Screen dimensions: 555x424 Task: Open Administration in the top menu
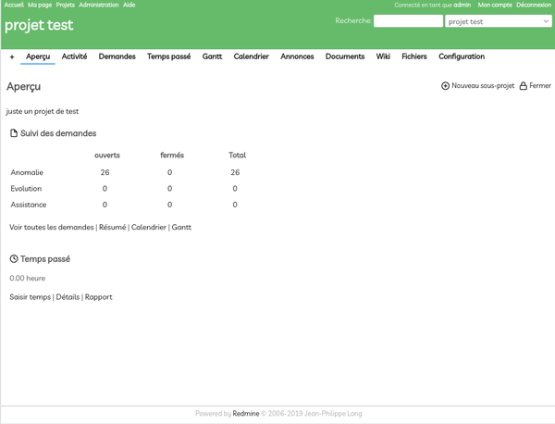tap(98, 5)
